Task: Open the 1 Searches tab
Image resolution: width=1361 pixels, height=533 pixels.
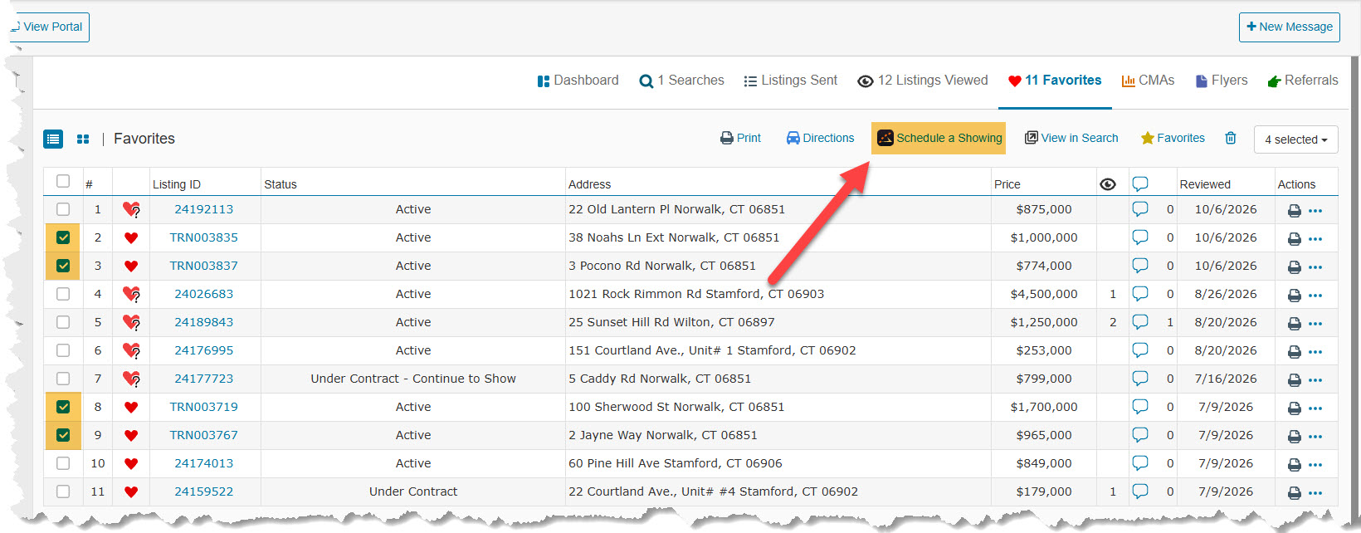Action: pos(681,81)
